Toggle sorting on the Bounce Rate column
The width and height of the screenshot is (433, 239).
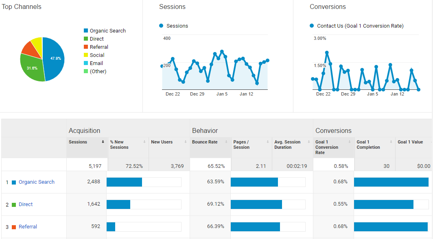[x=226, y=142]
